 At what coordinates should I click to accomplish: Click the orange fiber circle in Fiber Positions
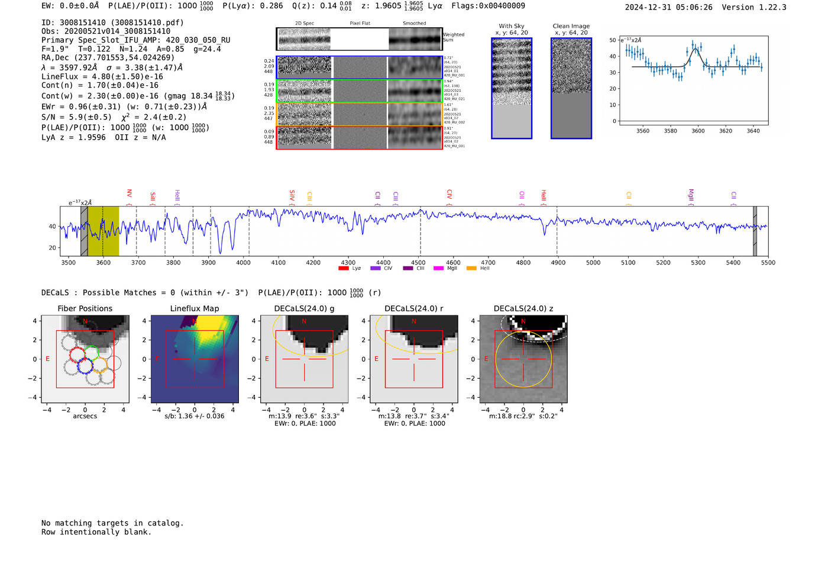[100, 364]
